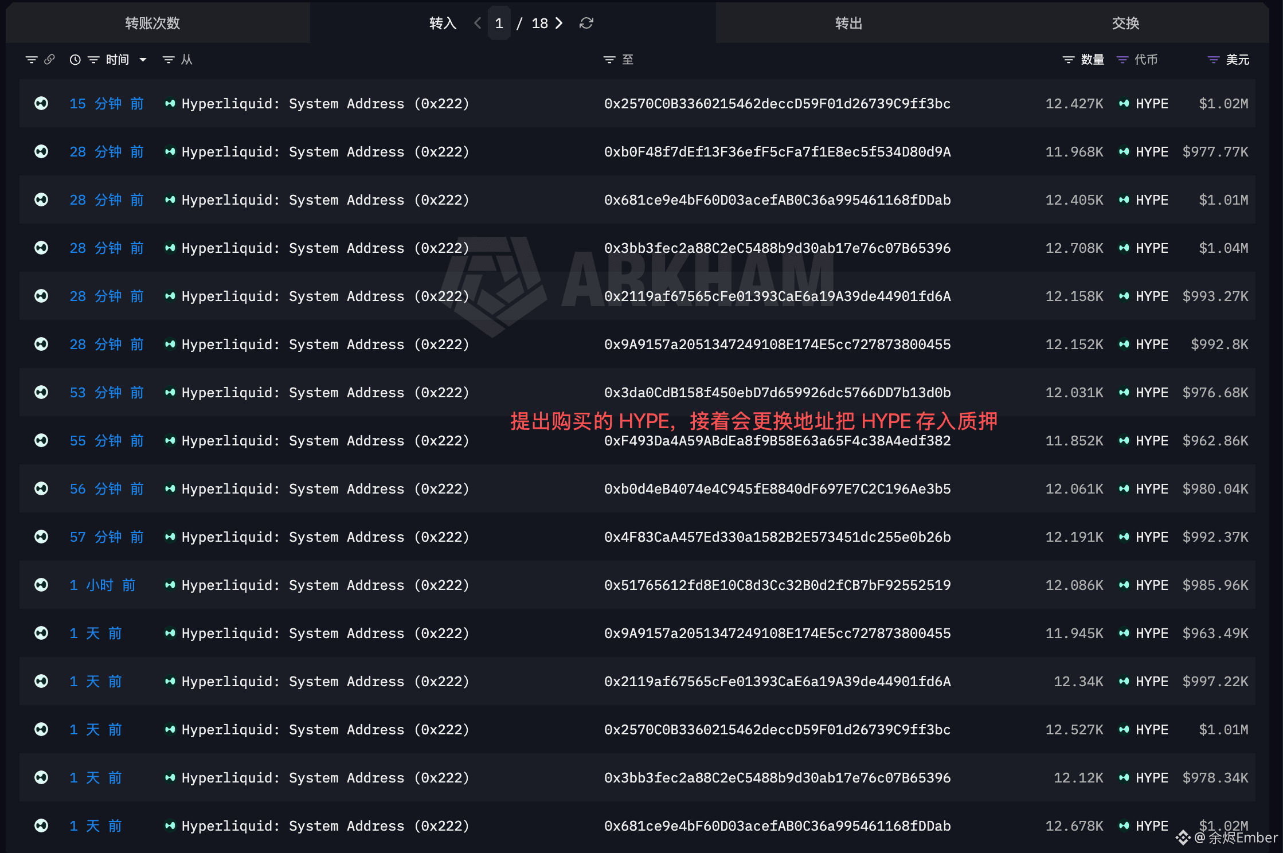
Task: Click chain icon of the 55 分钟 前 row
Action: pyautogui.click(x=41, y=440)
